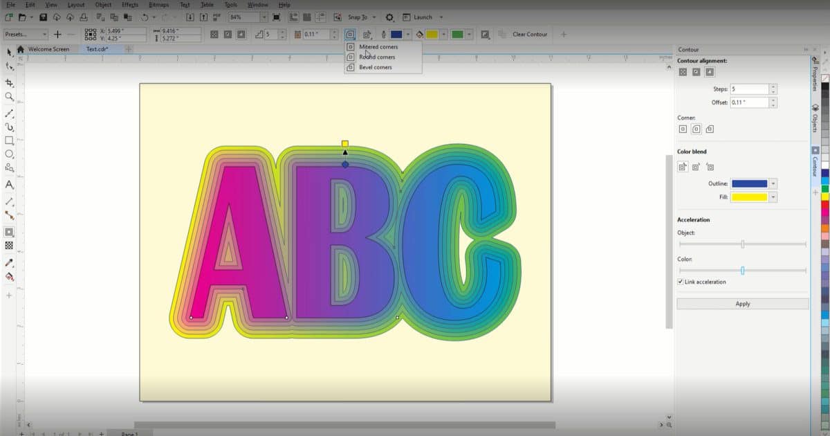
Task: Click the Full-screen preview icon
Action: (277, 17)
